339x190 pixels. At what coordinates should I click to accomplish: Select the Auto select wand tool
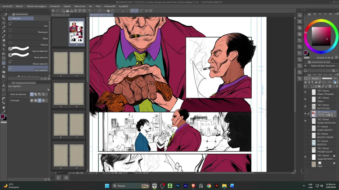click(x=4, y=68)
